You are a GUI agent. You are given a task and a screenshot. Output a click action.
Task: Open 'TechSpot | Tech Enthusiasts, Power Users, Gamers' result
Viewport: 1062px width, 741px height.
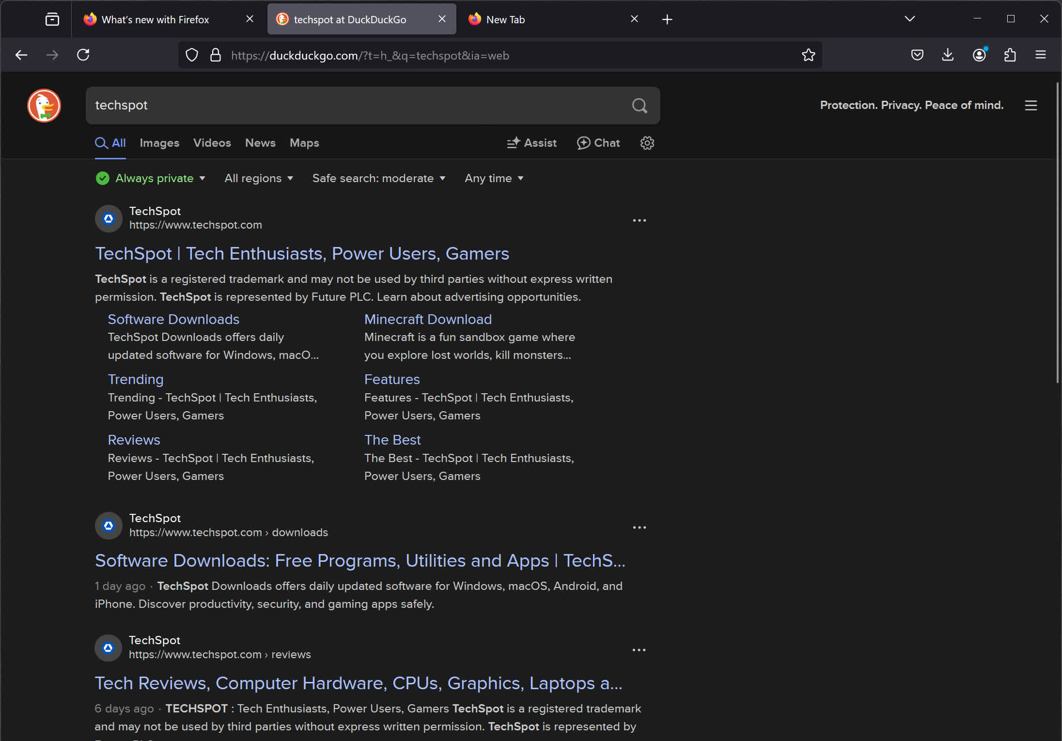click(x=302, y=254)
